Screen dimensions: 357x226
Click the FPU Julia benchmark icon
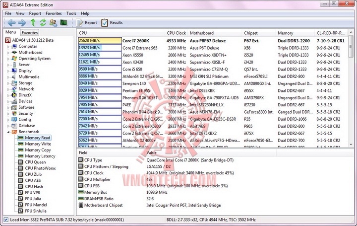21,199
